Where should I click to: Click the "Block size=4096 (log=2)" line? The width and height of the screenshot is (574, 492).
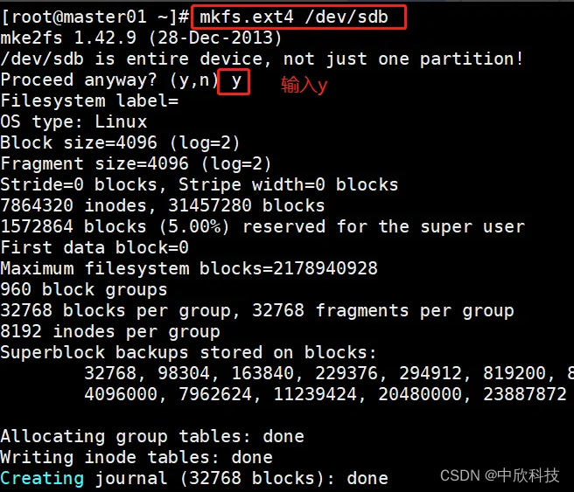pyautogui.click(x=121, y=143)
